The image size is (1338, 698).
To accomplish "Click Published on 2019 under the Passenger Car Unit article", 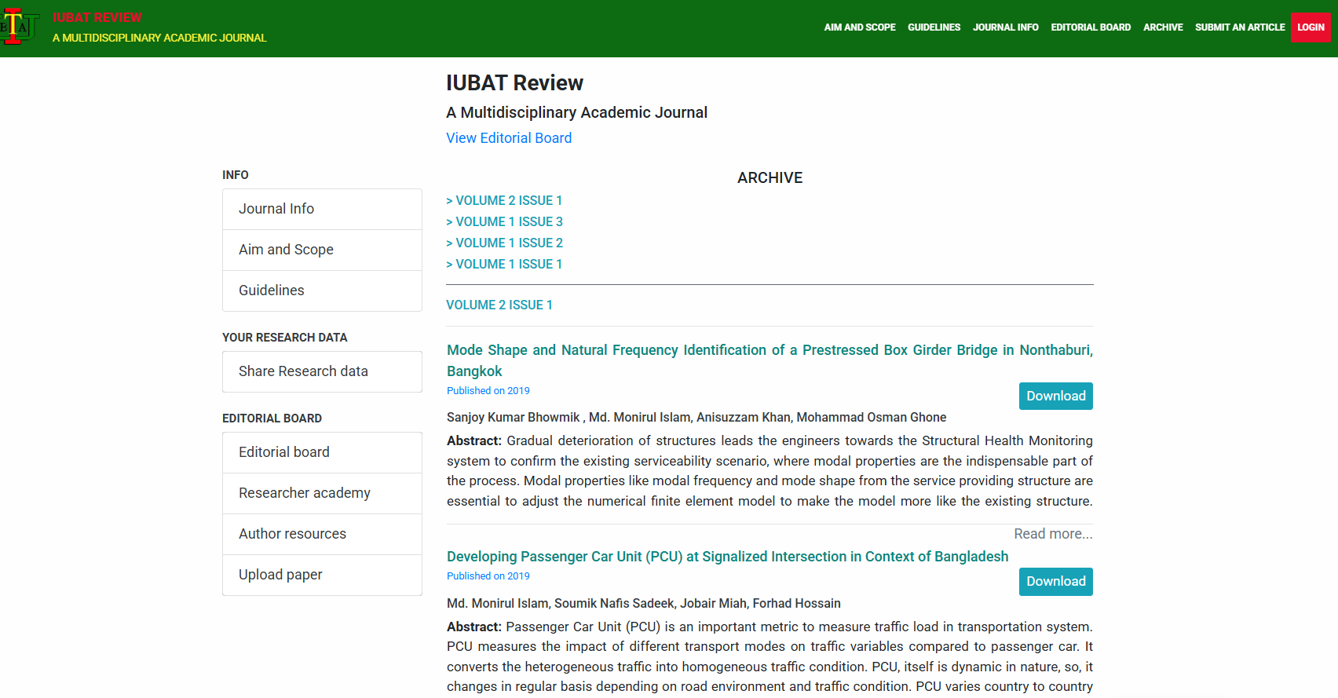I will (x=488, y=576).
